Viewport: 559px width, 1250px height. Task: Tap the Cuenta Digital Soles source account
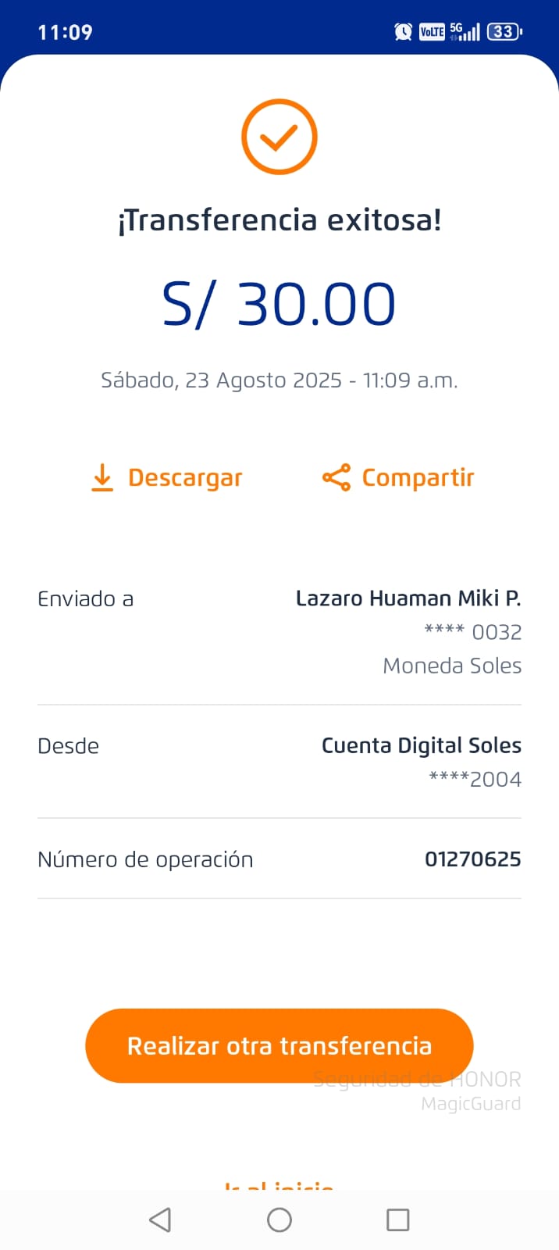coord(421,745)
